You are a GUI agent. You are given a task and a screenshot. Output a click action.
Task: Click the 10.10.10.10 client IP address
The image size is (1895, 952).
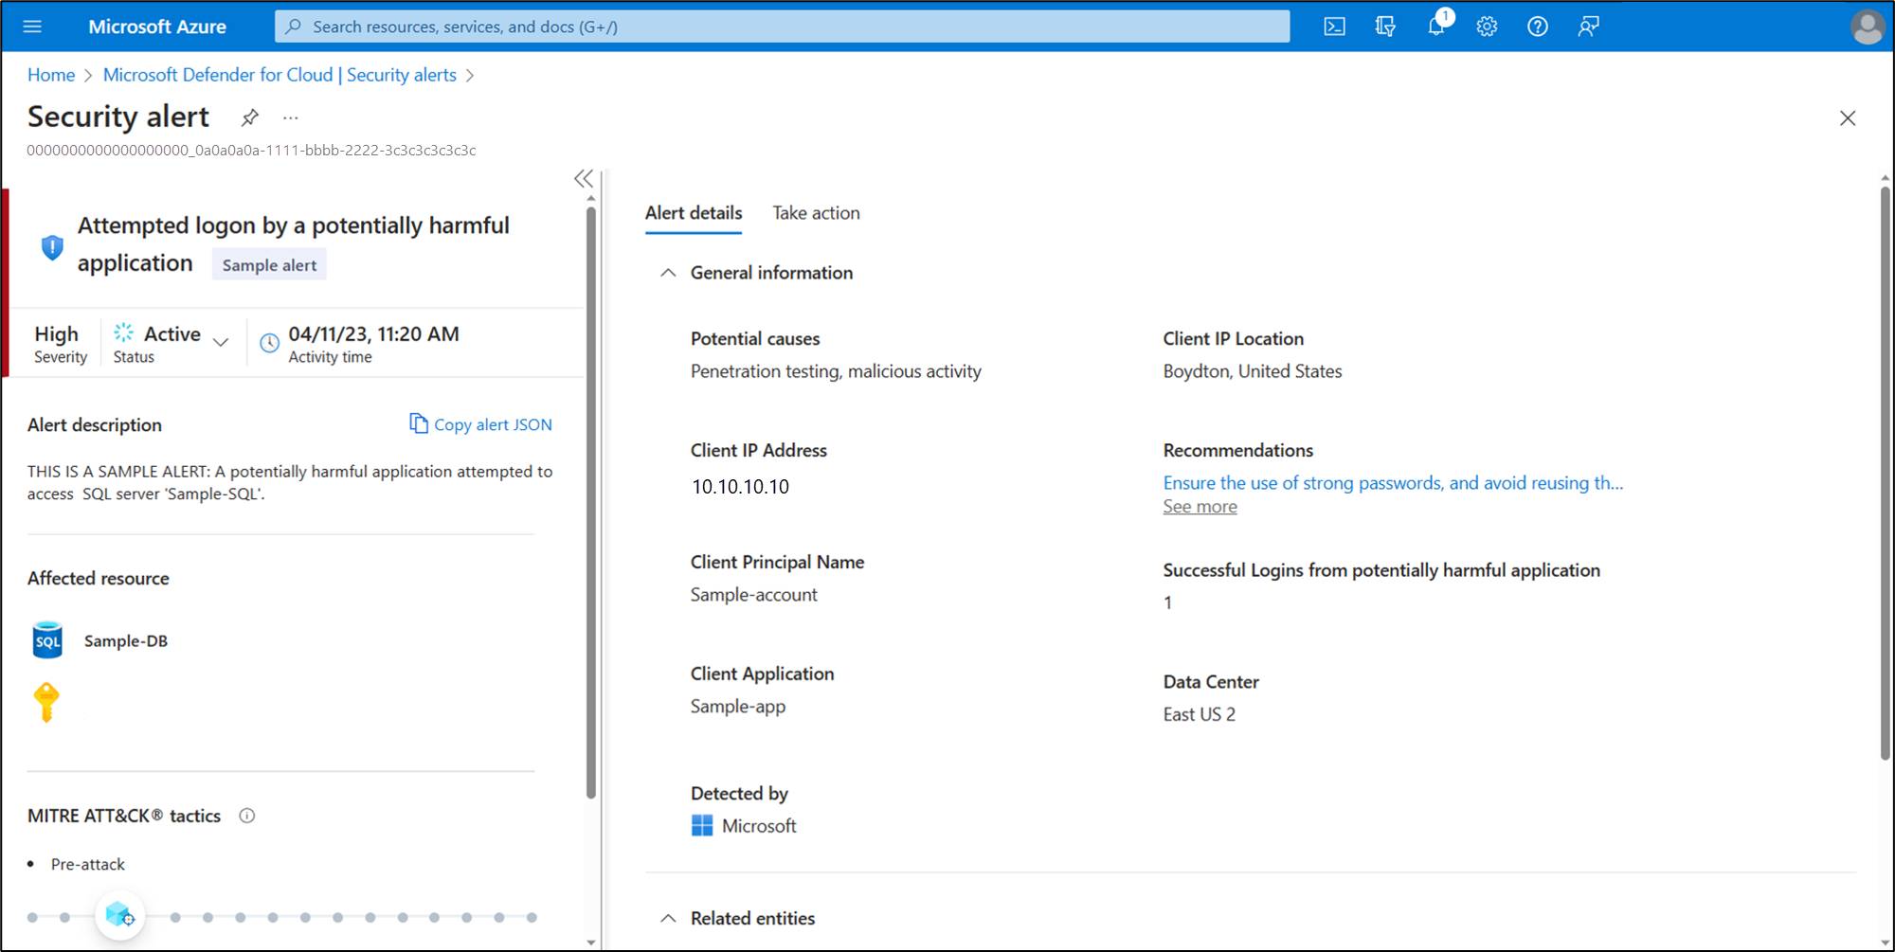pyautogui.click(x=740, y=487)
